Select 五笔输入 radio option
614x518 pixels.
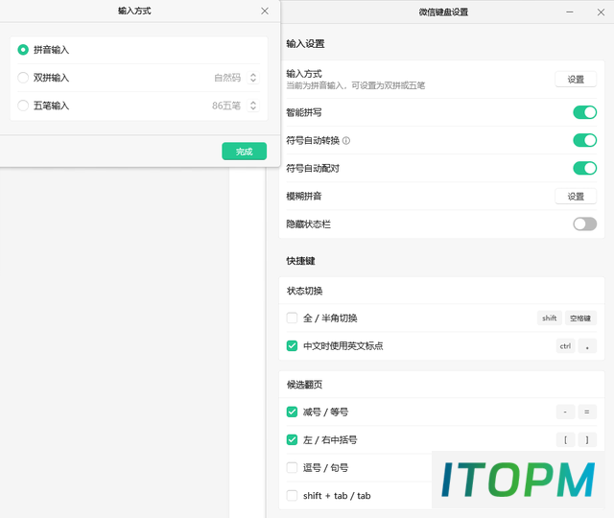pos(23,106)
